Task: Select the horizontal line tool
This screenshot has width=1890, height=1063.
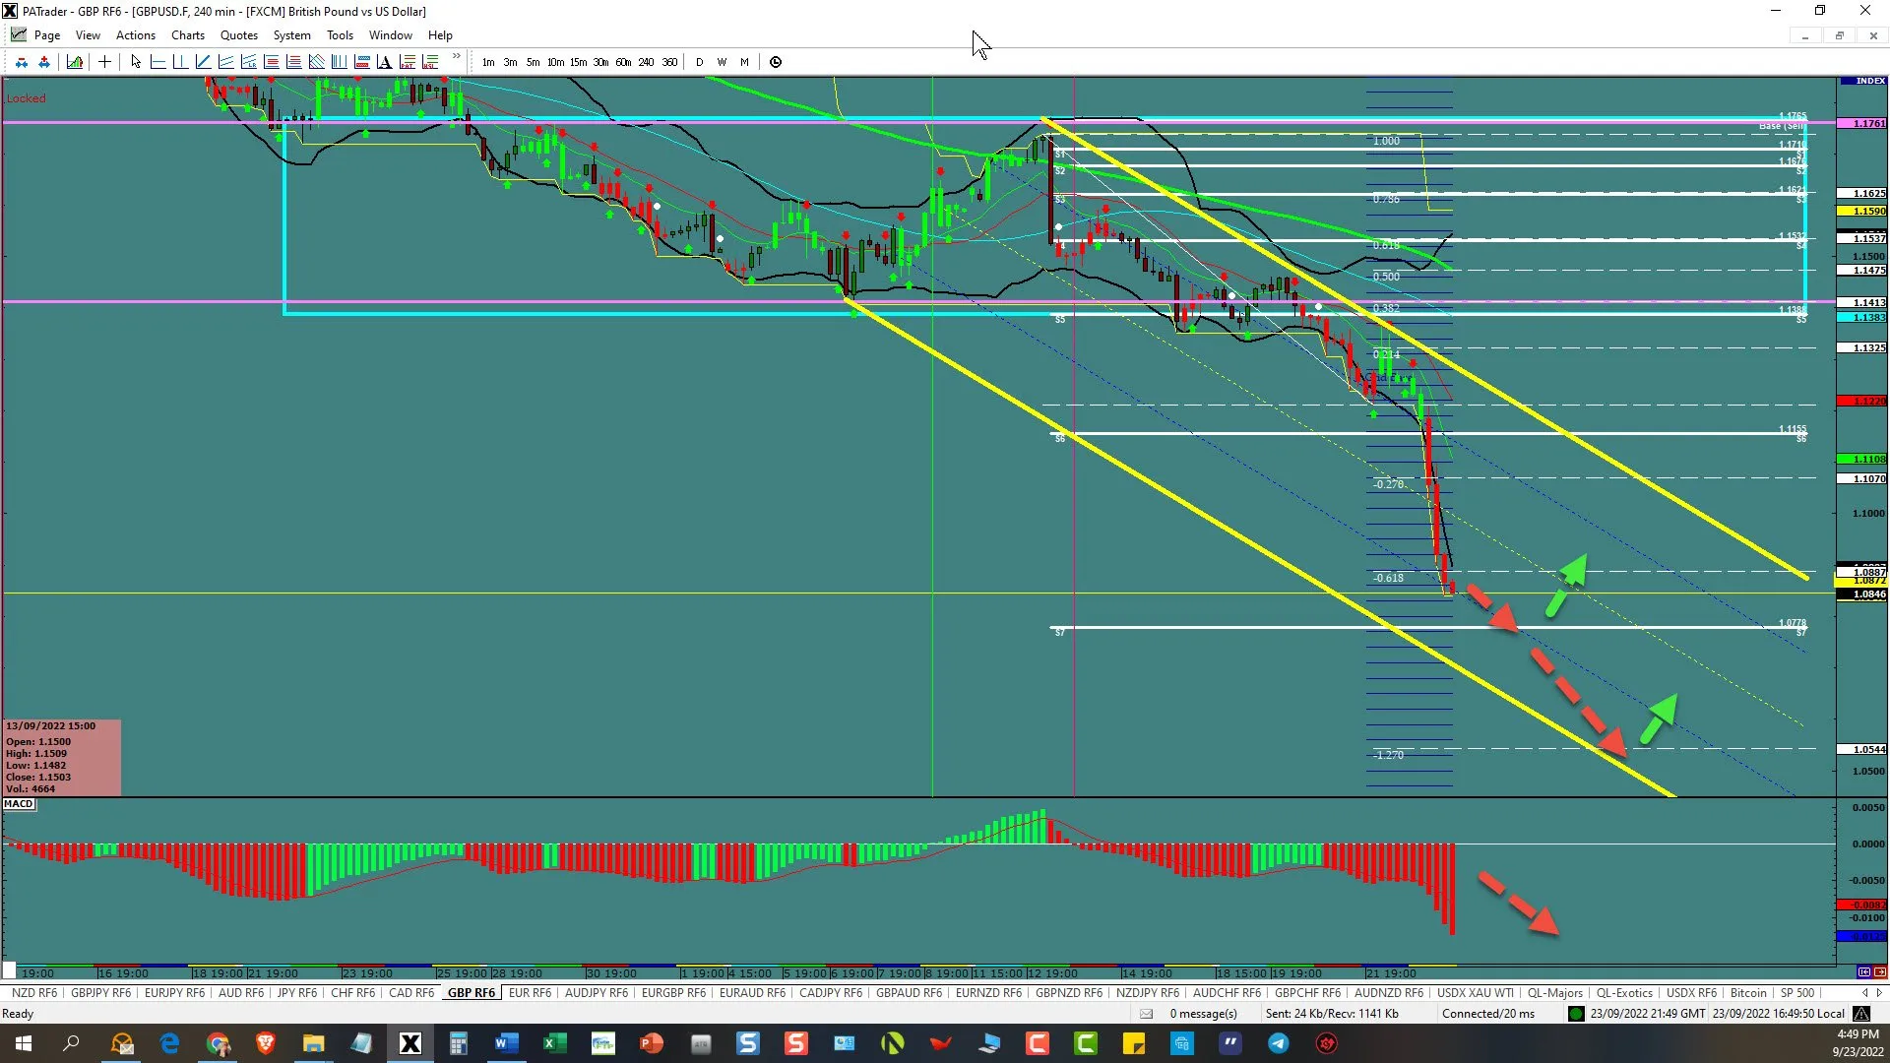Action: coord(157,62)
